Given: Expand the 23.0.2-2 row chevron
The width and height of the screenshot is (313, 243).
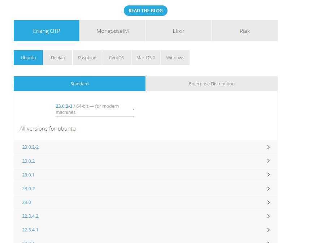Looking at the screenshot, I should (x=269, y=147).
